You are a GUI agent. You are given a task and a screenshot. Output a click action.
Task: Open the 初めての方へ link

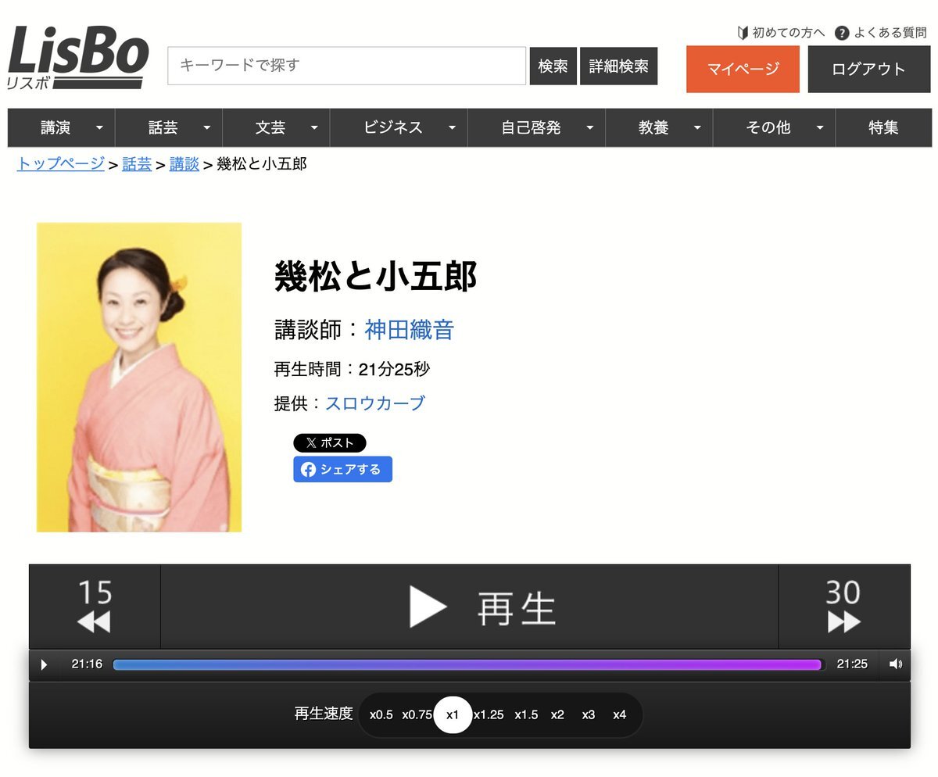(789, 33)
